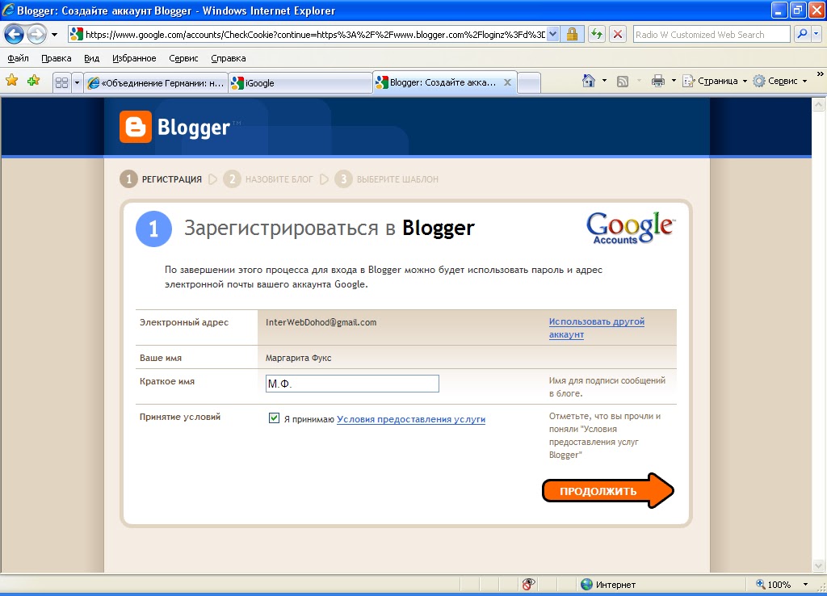
Task: Open the recent pages dropdown beside Forward
Action: [x=54, y=35]
